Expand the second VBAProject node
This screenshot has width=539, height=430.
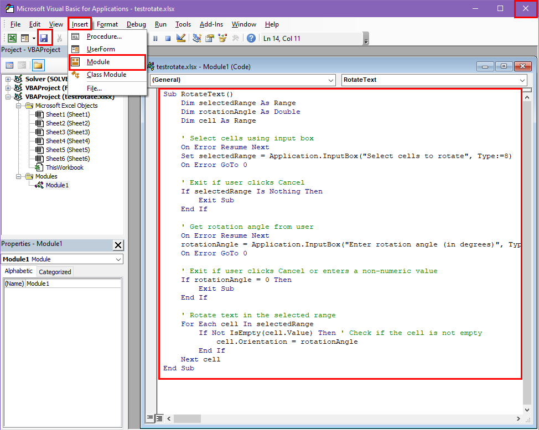(x=8, y=88)
